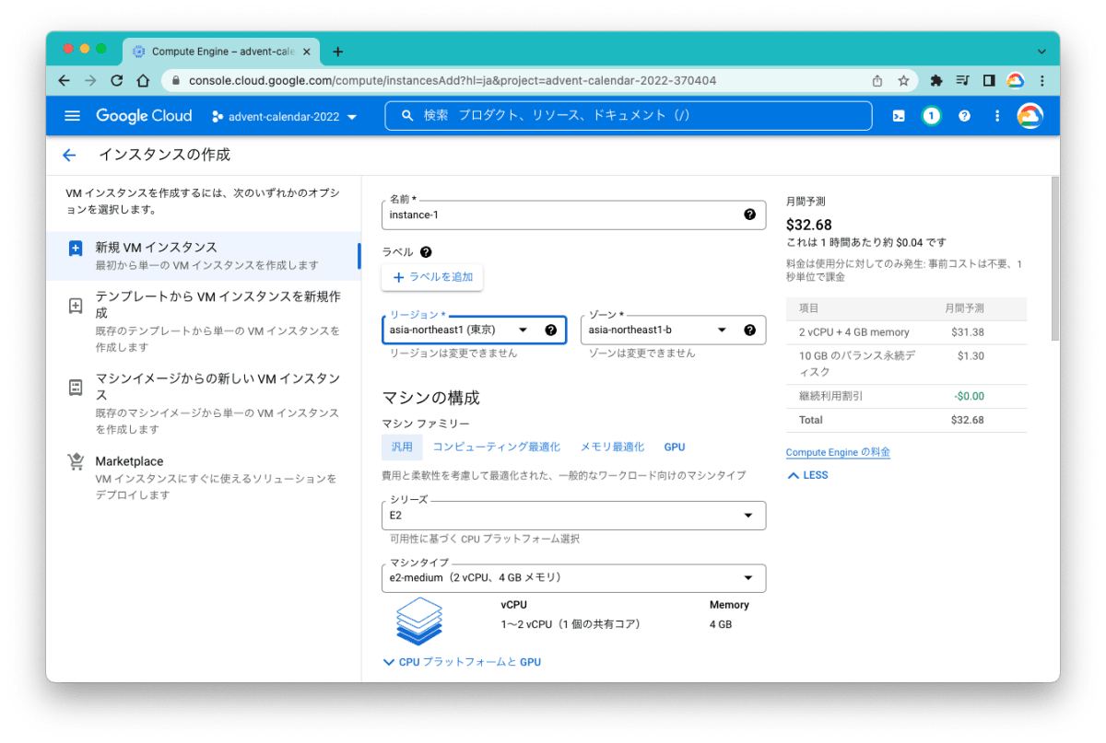Open the リージョン asia-northeast1 dropdown
Image resolution: width=1106 pixels, height=743 pixels.
tap(474, 330)
